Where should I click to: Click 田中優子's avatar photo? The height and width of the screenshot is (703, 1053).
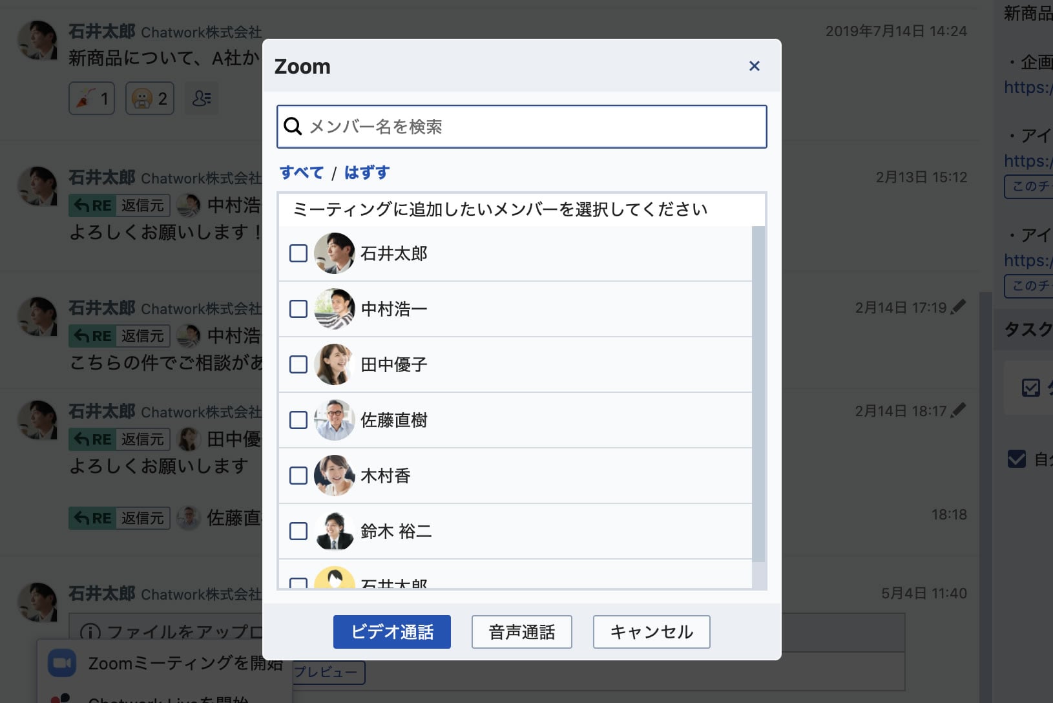334,364
